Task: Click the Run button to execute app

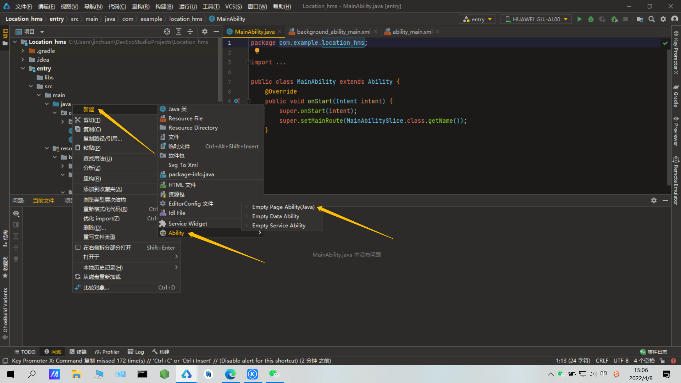Action: [x=580, y=19]
